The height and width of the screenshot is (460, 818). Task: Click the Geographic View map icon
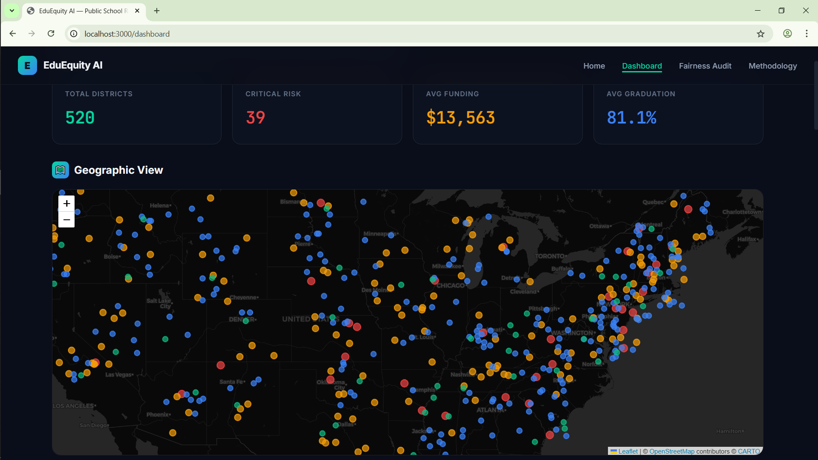[60, 170]
